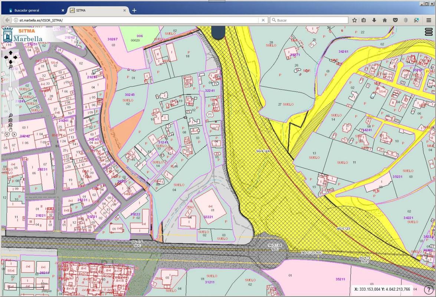The image size is (436, 297).
Task: Pan the map right with the arrow
Action: tap(15, 58)
